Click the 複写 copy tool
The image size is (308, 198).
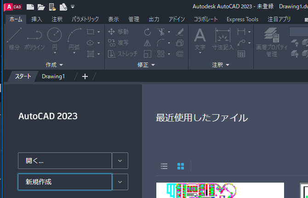pos(118,43)
